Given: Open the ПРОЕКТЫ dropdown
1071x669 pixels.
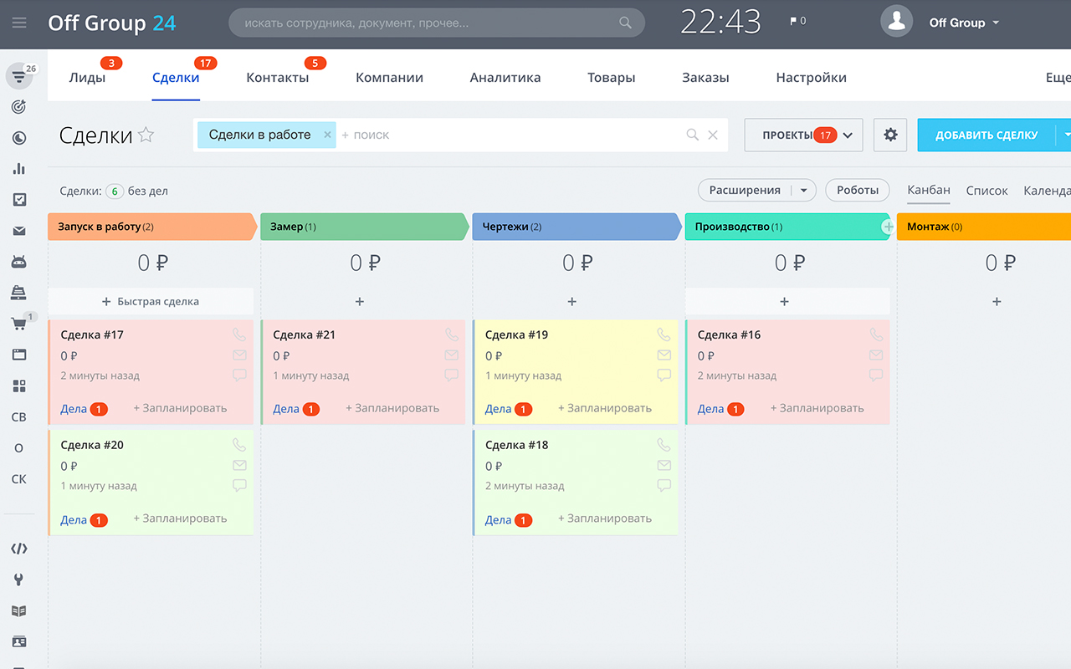Looking at the screenshot, I should pyautogui.click(x=802, y=135).
